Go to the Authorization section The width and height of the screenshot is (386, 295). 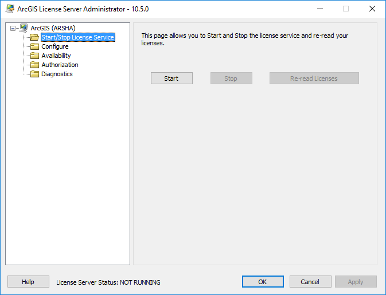(60, 65)
